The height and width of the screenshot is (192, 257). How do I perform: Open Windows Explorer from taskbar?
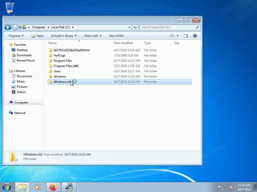click(22, 187)
